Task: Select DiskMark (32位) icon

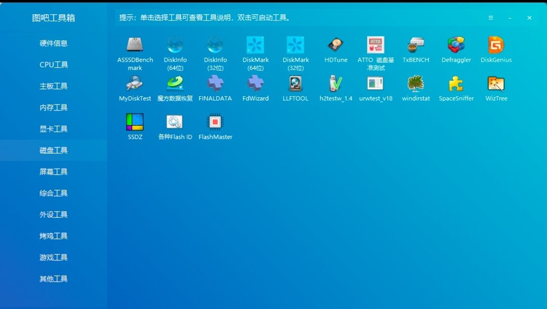Action: (x=295, y=45)
